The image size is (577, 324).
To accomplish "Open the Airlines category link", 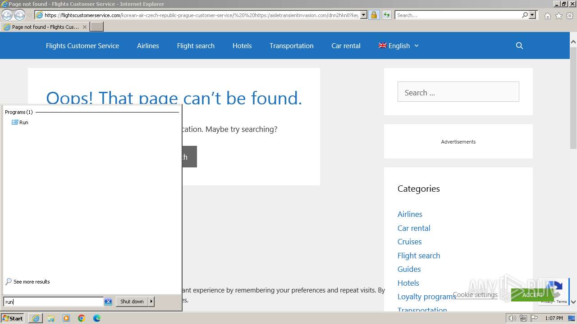I will click(410, 214).
